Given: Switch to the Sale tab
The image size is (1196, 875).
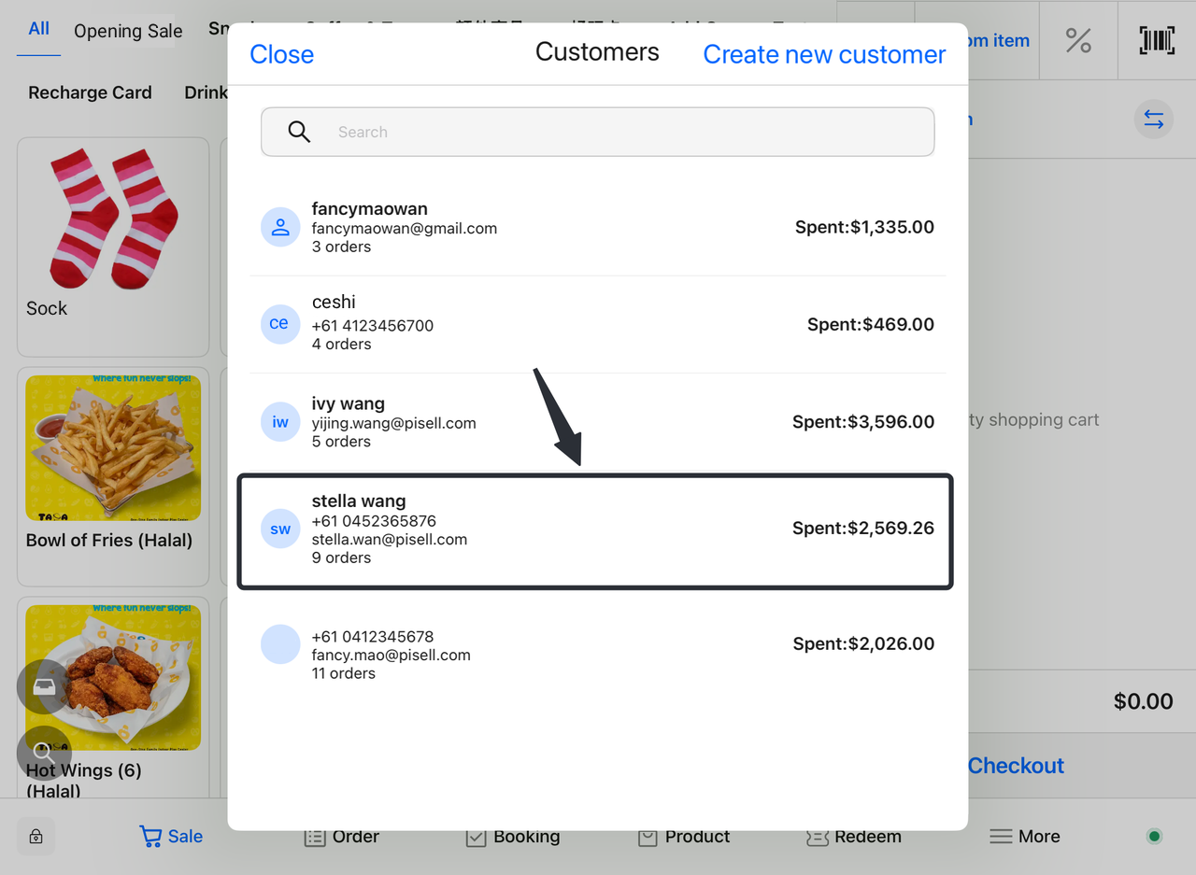Looking at the screenshot, I should [171, 837].
